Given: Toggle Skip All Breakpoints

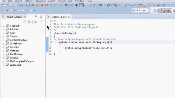Looking at the screenshot, I should (27, 5).
